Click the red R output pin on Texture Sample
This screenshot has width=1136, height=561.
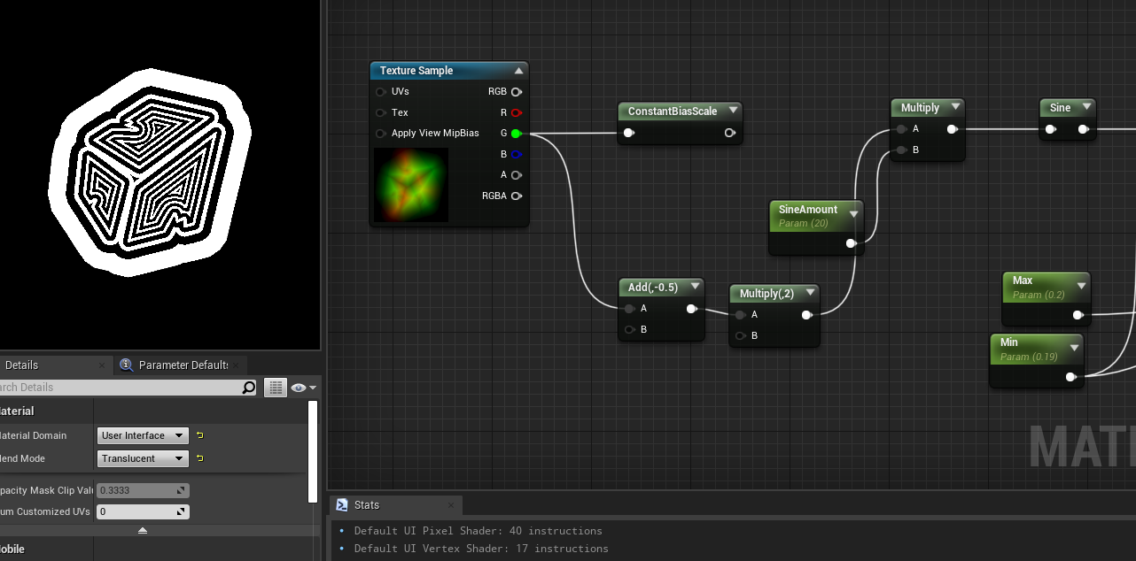[516, 112]
